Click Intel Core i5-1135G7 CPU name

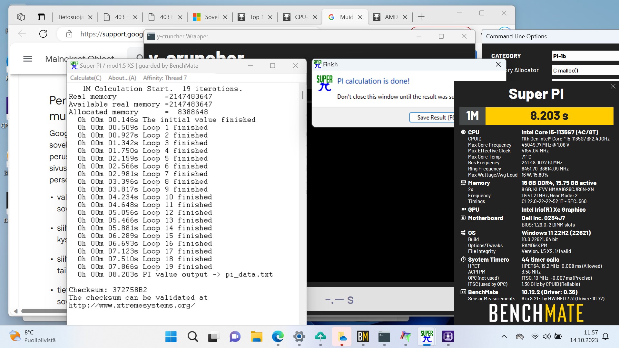tap(560, 132)
